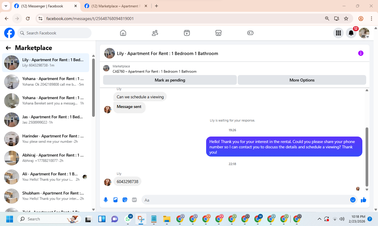
Task: Click Lily's message 6043298738
Action: (128, 182)
